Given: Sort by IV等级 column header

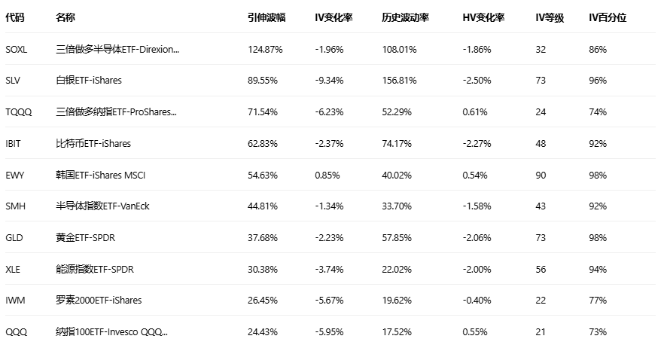Looking at the screenshot, I should click(x=550, y=17).
